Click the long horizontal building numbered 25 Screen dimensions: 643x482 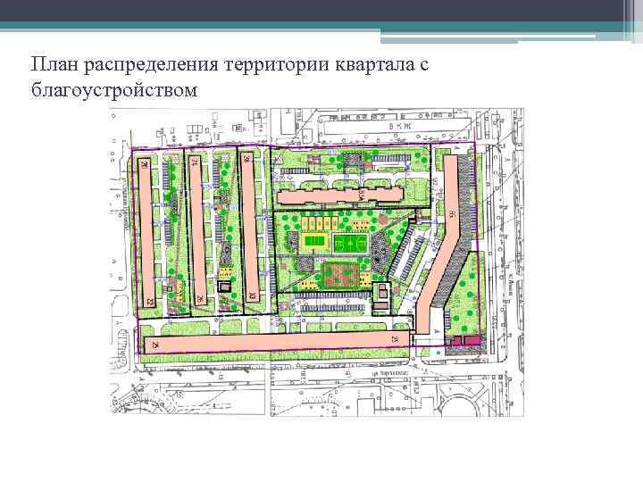(277, 342)
